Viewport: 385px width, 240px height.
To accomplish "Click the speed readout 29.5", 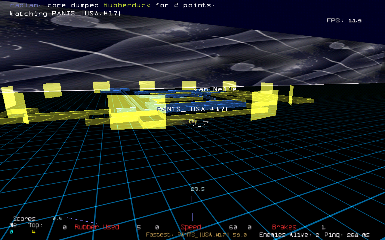I will coord(198,189).
